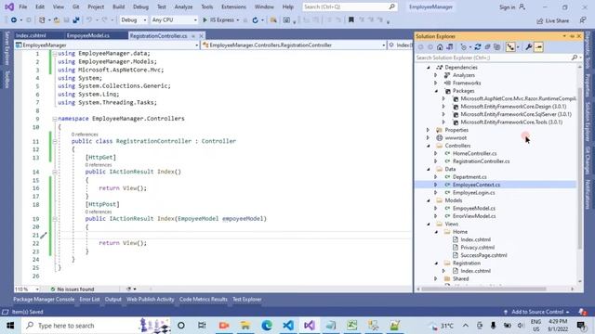The image size is (595, 334).
Task: Open the File menu
Action: pos(22,6)
